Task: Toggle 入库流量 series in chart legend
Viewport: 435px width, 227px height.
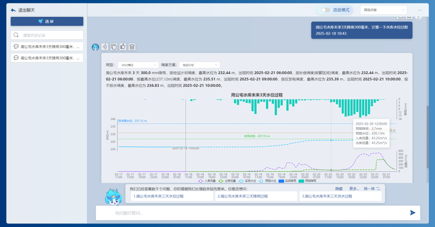Action: point(208,181)
